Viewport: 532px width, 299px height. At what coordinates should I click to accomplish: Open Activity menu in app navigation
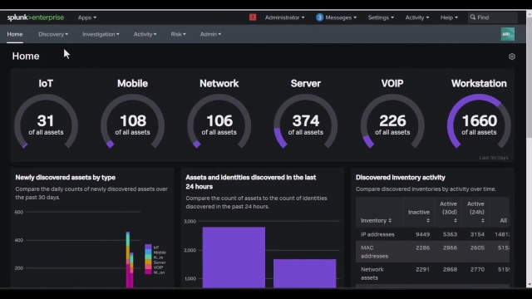pyautogui.click(x=145, y=34)
